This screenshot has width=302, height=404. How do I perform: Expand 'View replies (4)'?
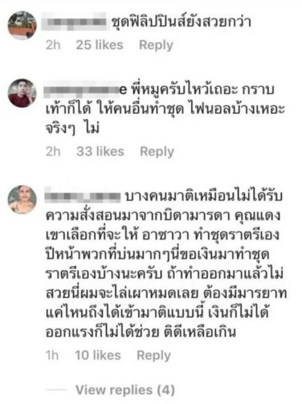click(125, 390)
